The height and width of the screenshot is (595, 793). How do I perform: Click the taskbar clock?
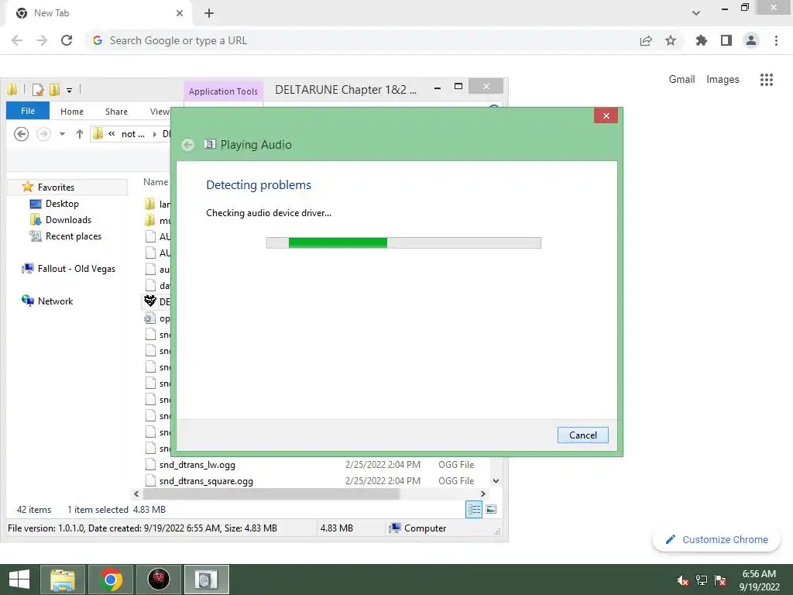click(759, 580)
